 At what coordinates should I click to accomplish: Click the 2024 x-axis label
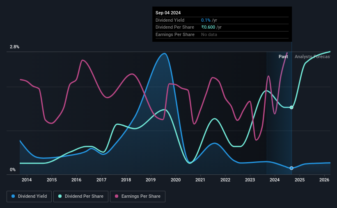[275, 180]
